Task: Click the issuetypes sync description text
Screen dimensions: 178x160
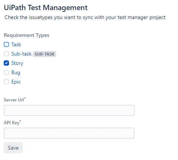Action: click(85, 18)
